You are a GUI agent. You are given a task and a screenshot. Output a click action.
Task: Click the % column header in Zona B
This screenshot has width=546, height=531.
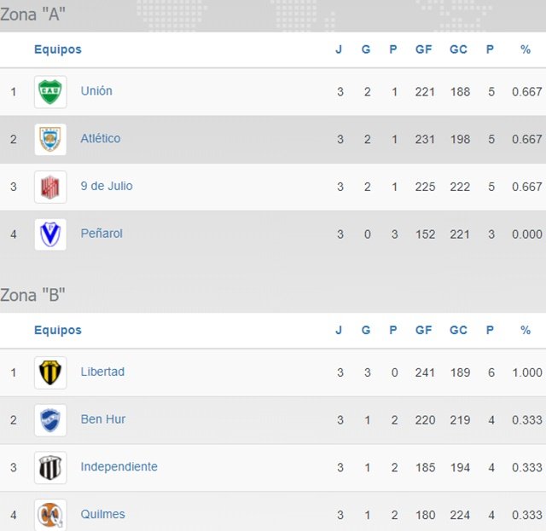526,331
